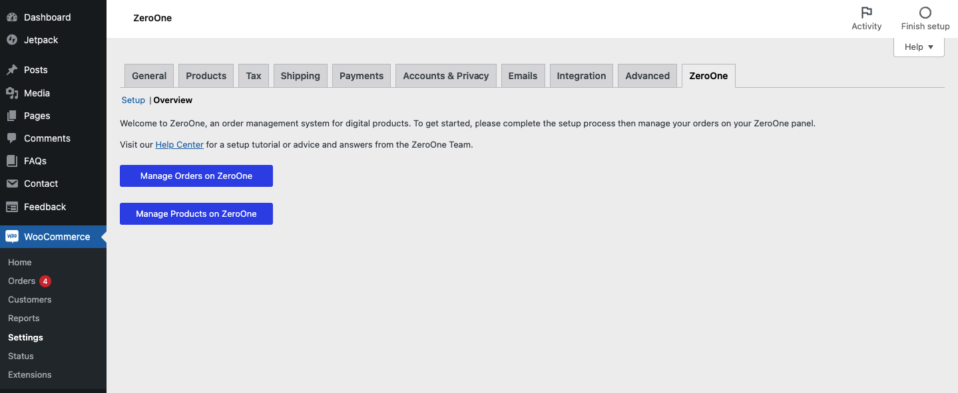Switch to the Payments tab
The height and width of the screenshot is (393, 958).
pyautogui.click(x=361, y=76)
